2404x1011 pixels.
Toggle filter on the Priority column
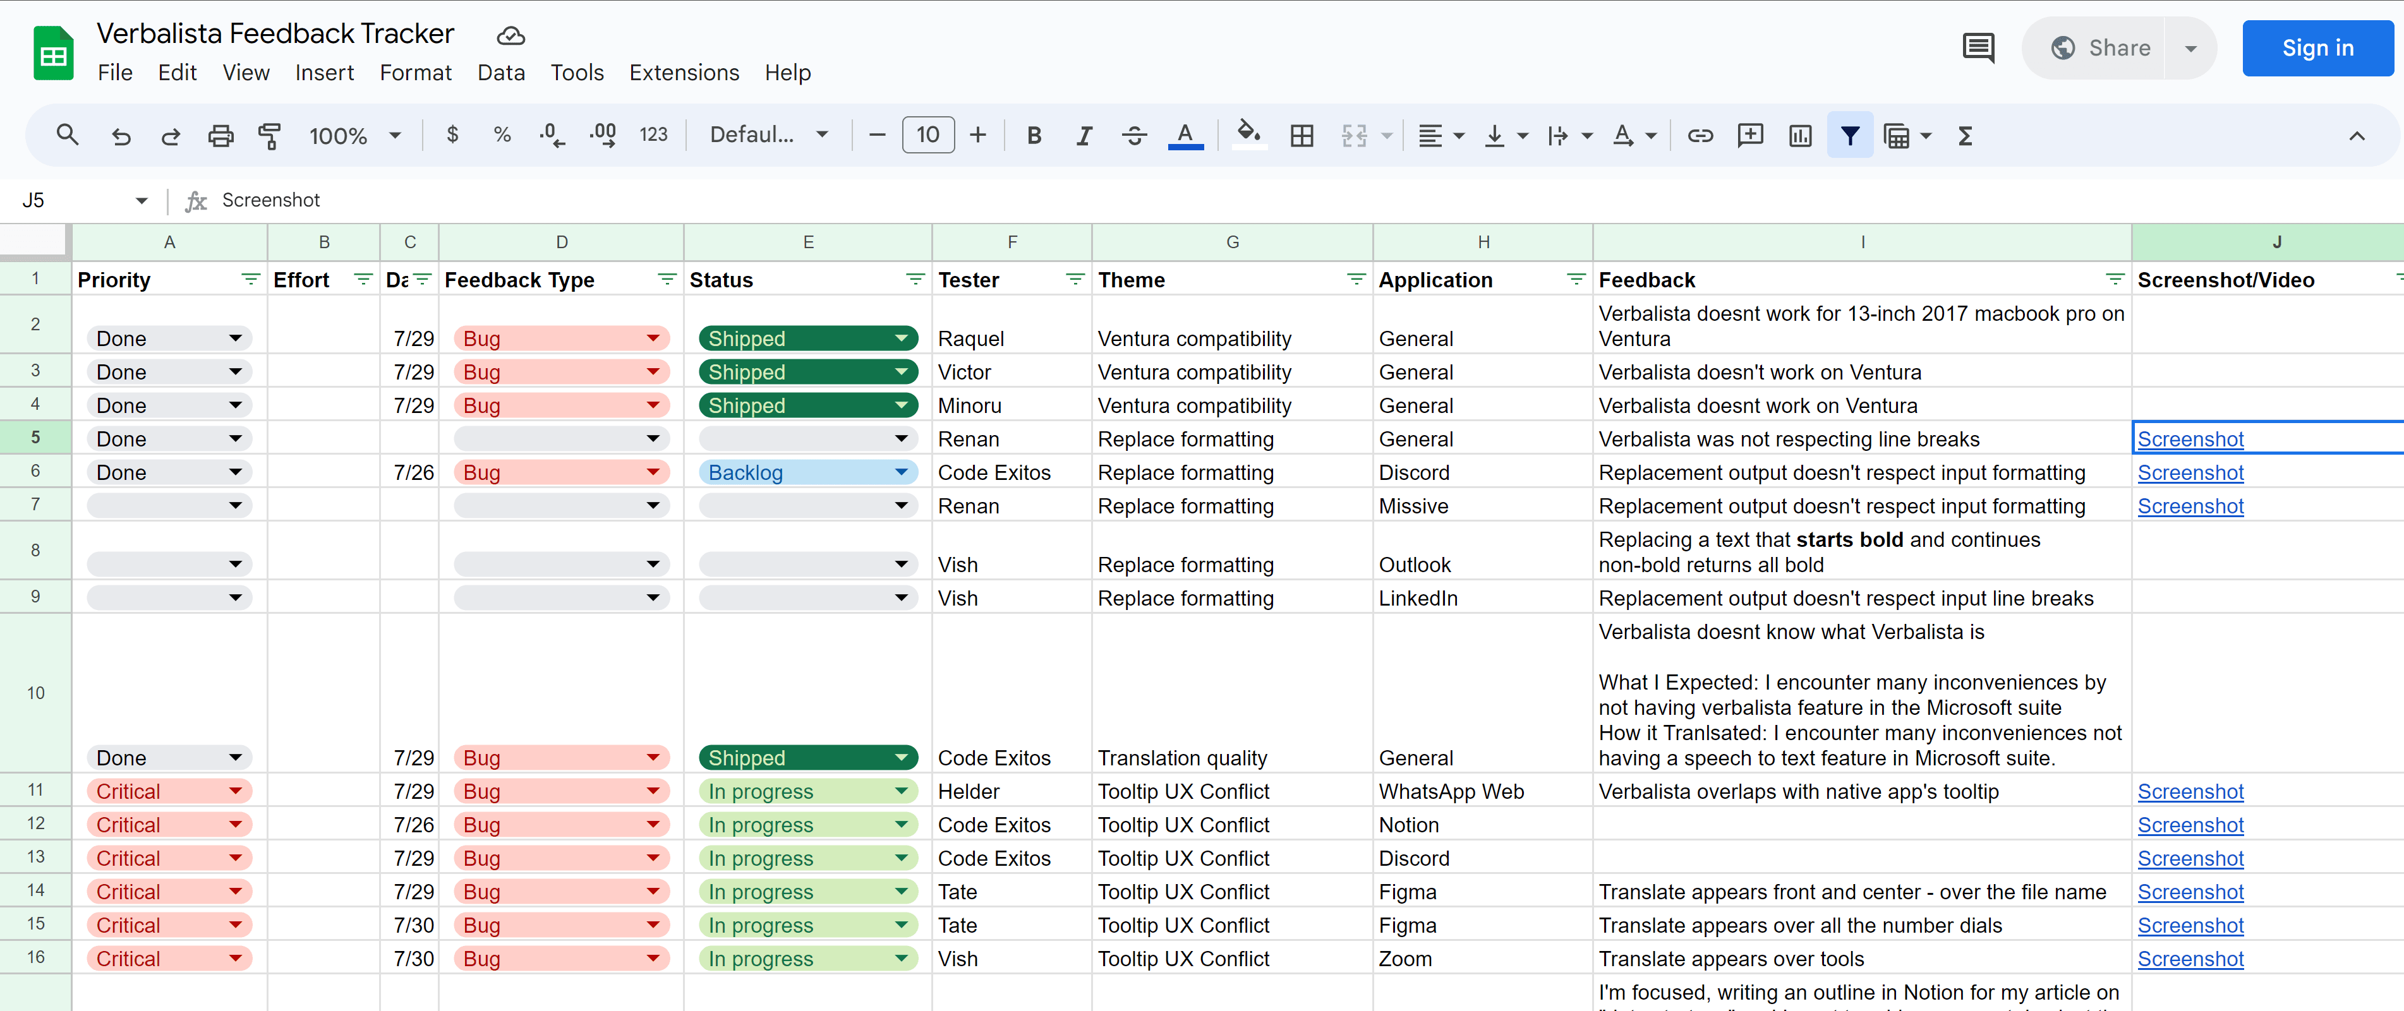pos(250,280)
